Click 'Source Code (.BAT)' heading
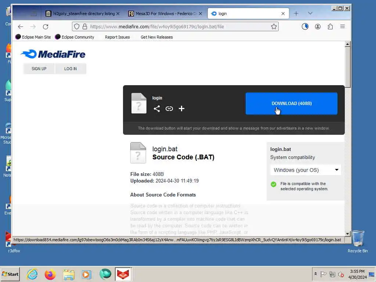 (184, 157)
